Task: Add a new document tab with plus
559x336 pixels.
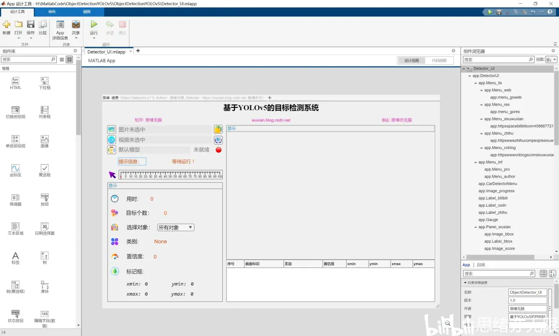Action: [138, 51]
